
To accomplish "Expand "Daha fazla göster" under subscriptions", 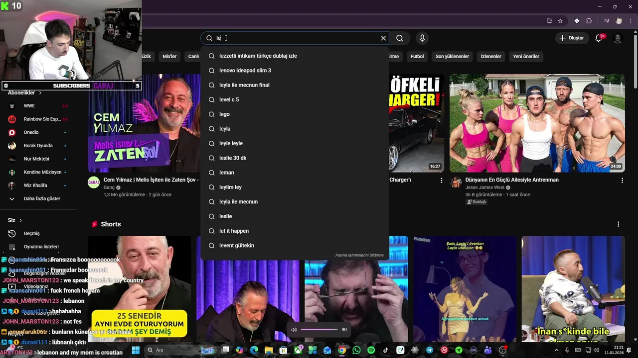I will [37, 198].
